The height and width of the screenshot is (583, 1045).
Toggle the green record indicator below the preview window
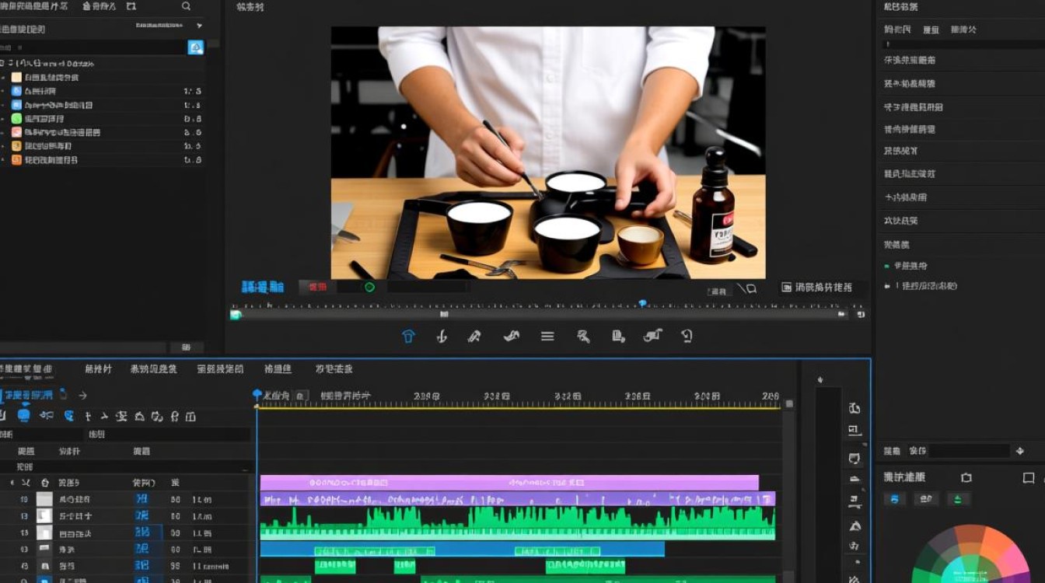tap(369, 286)
